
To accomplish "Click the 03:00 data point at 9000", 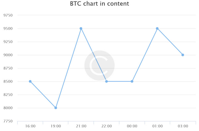I will tap(183, 55).
